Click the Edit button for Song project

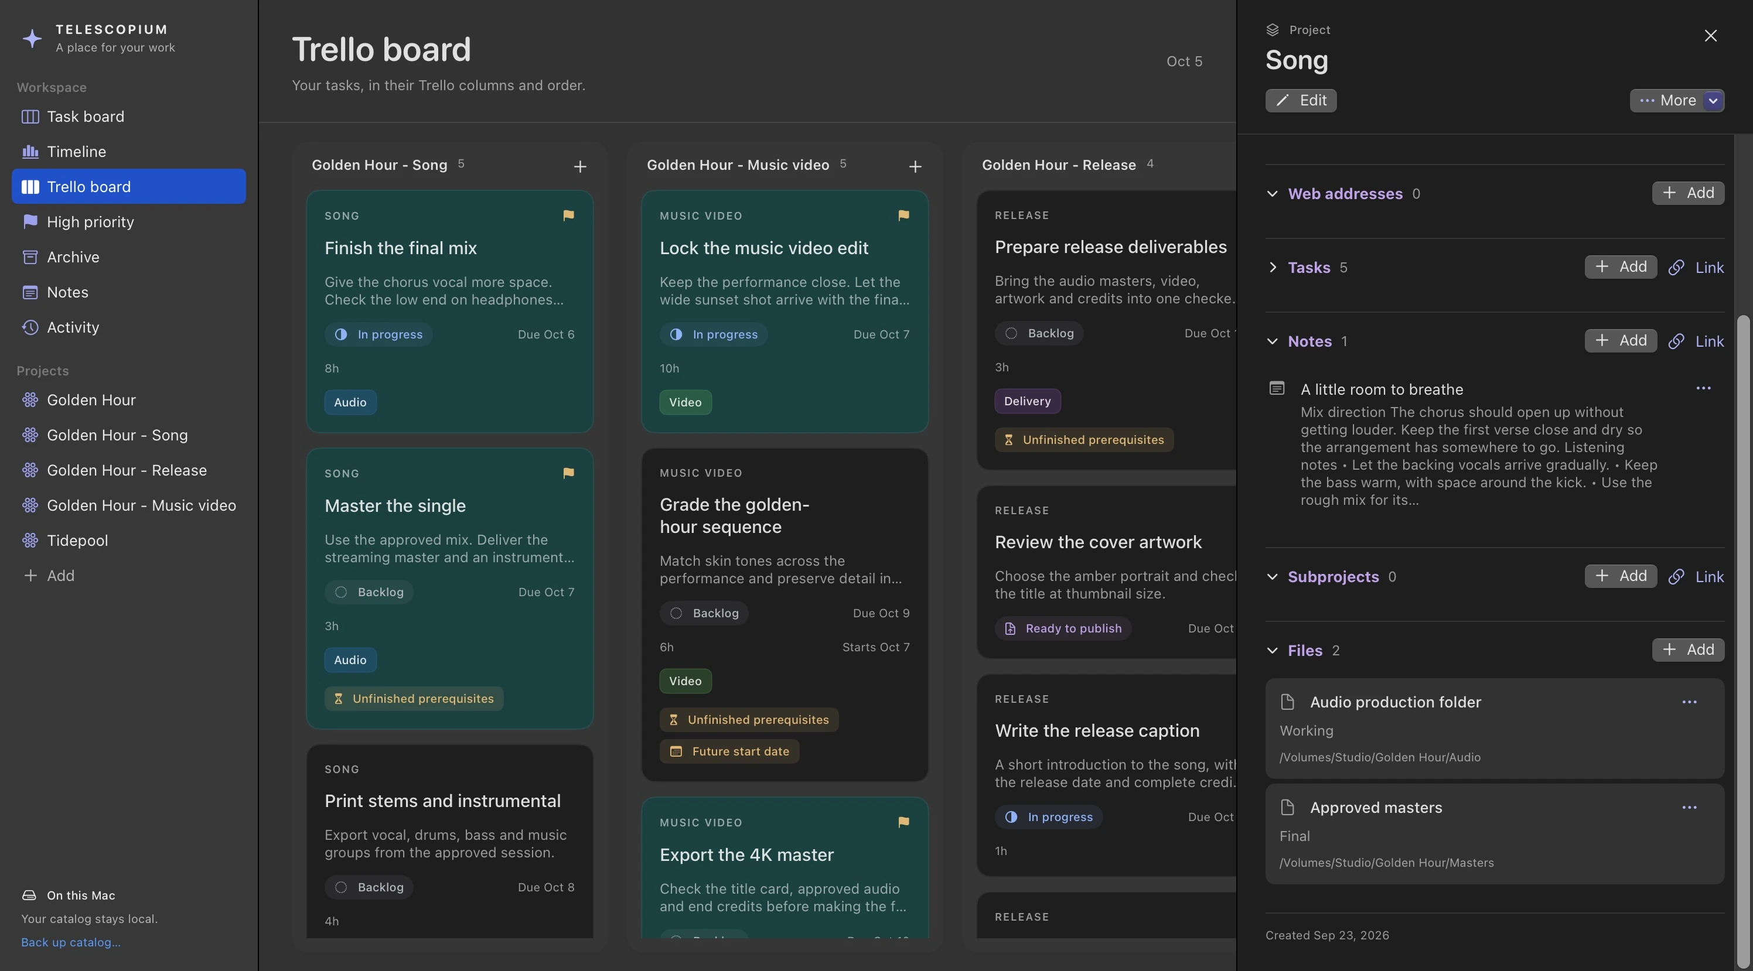coord(1301,100)
